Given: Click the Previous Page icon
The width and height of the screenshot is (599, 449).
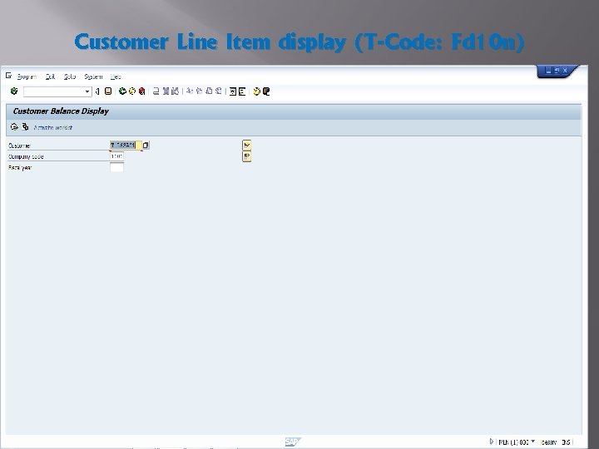Looking at the screenshot, I should pos(199,91).
